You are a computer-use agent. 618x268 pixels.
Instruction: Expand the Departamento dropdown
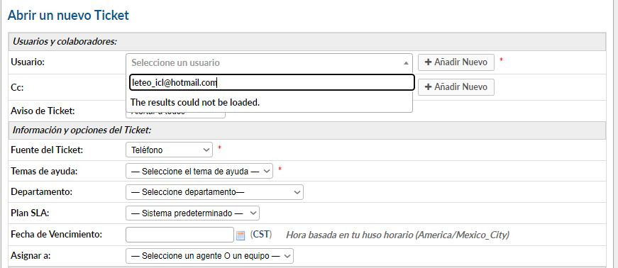[x=214, y=192]
